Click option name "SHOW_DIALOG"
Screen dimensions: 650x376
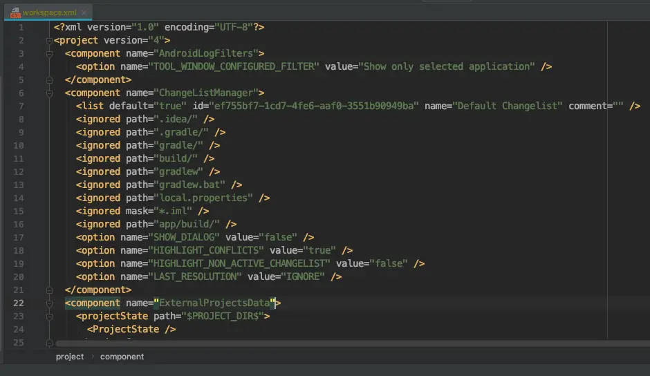[x=184, y=238]
